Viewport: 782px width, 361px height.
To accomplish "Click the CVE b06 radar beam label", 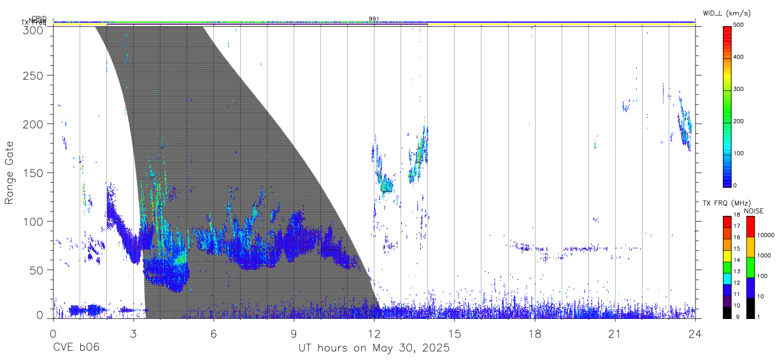I will [x=76, y=348].
